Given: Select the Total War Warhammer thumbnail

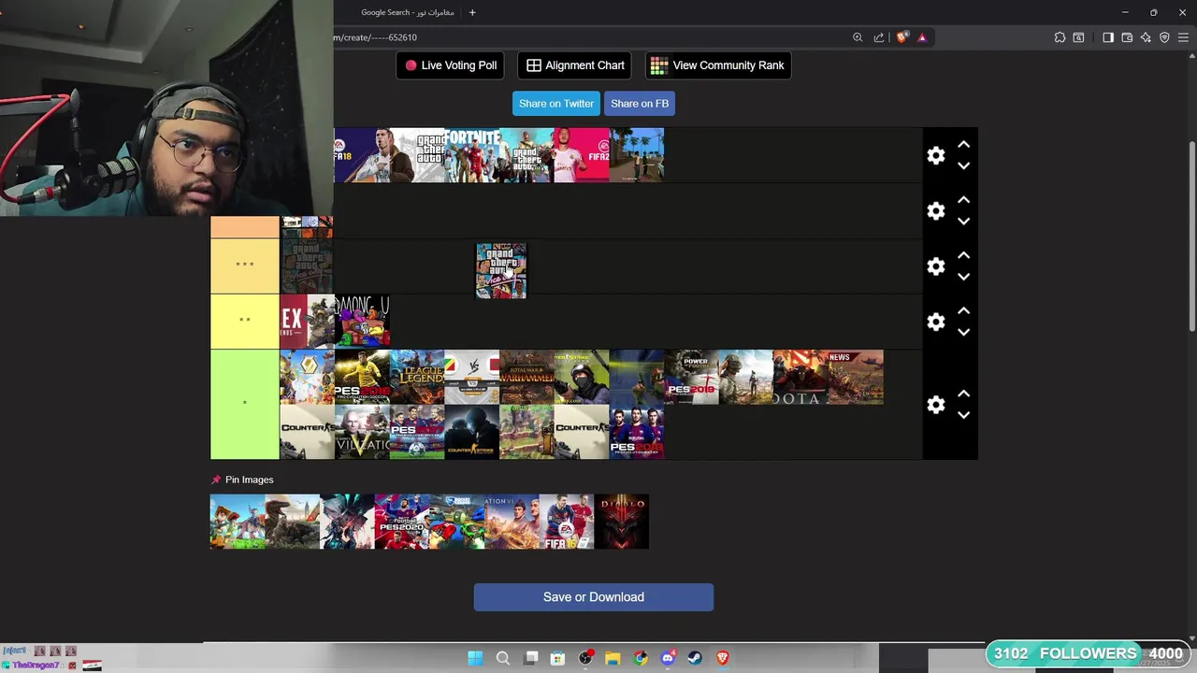Looking at the screenshot, I should point(527,377).
